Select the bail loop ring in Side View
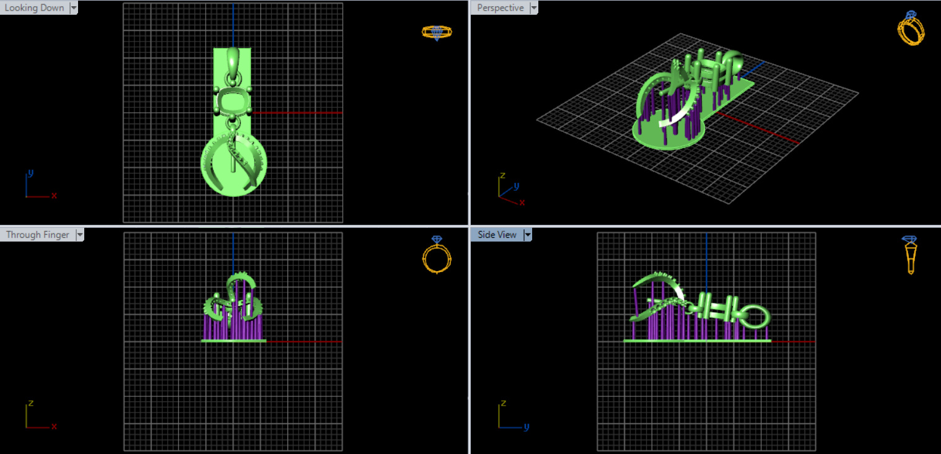This screenshot has width=941, height=454. click(x=754, y=316)
